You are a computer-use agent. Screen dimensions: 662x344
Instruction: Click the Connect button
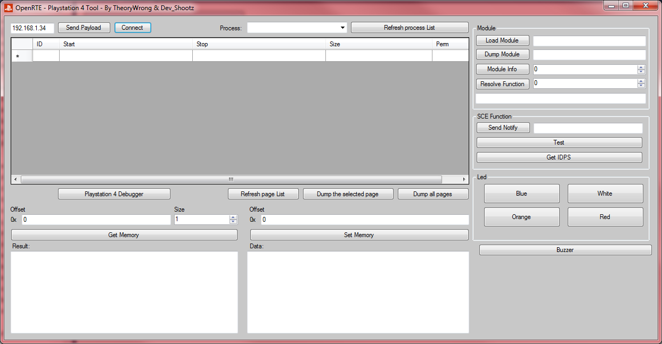pos(133,28)
